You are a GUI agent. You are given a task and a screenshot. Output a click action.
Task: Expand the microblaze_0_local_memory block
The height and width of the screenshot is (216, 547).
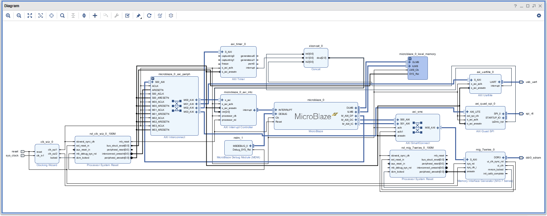410,59
